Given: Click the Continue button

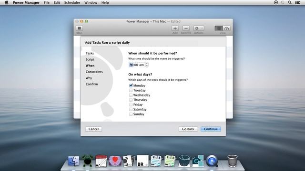Looking at the screenshot, I should tap(211, 129).
